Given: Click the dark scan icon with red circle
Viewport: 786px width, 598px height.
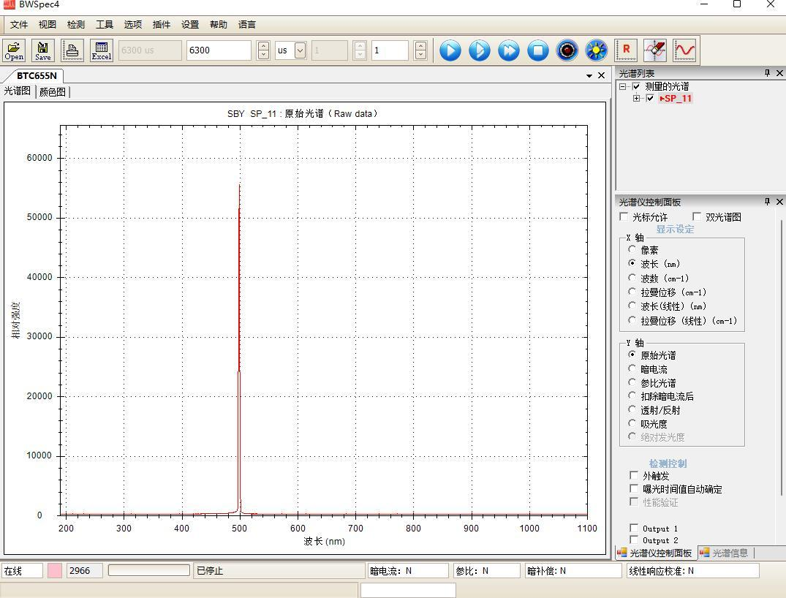Looking at the screenshot, I should click(567, 50).
